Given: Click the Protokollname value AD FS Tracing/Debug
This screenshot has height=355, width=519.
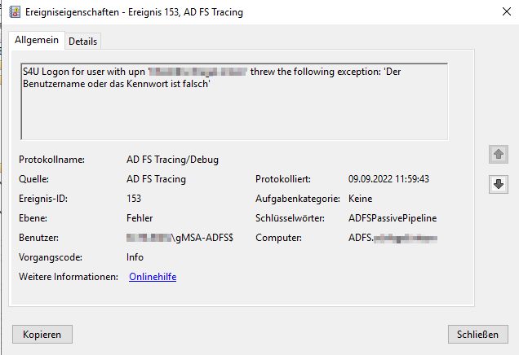Looking at the screenshot, I should pos(172,160).
